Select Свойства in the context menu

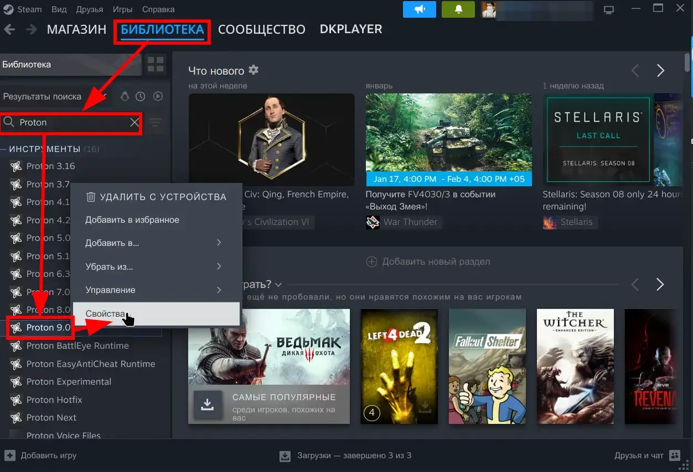point(156,313)
